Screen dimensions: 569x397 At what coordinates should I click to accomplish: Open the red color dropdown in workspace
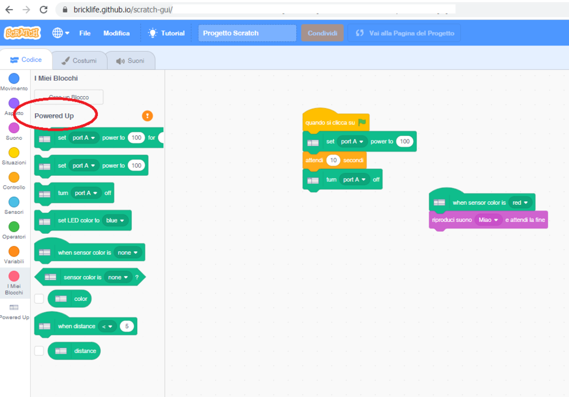(x=520, y=202)
